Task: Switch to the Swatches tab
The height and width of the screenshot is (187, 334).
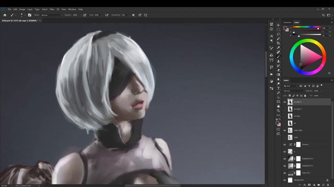Action: [287, 22]
